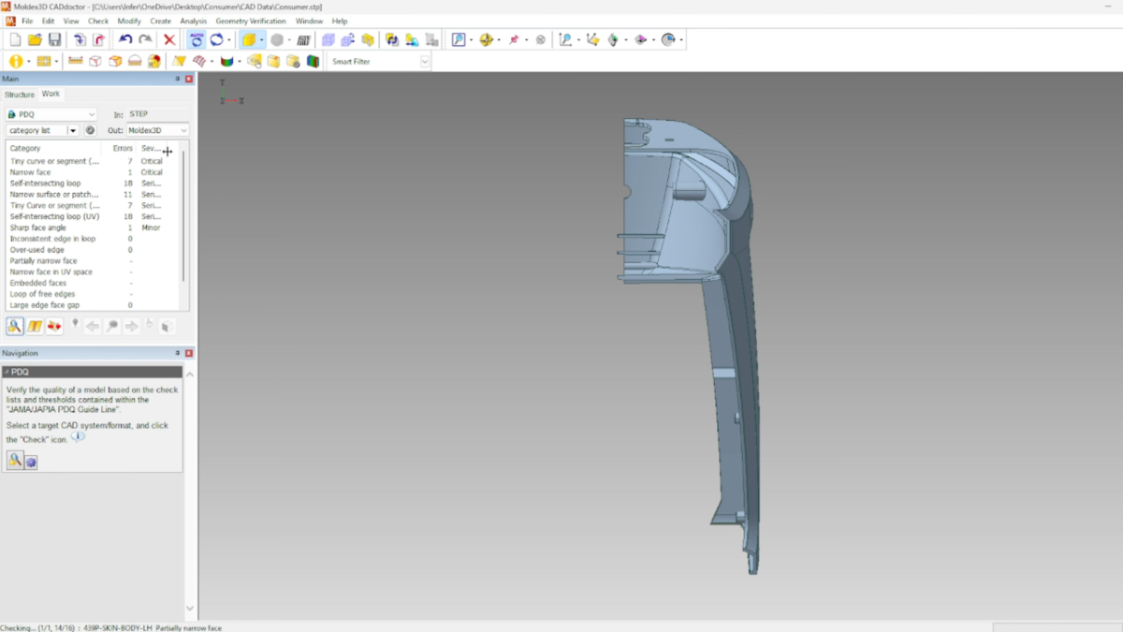Click the yellow auto-heal icon below category list

tap(35, 326)
